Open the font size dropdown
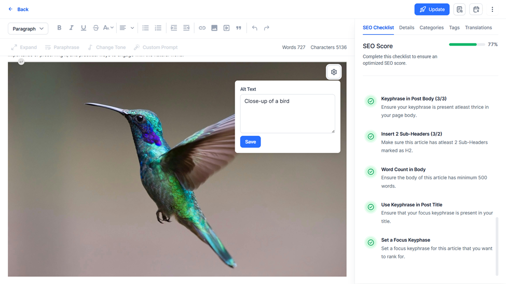 pos(108,27)
